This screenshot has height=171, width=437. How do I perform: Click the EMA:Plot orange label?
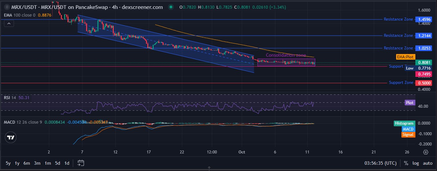coord(406,57)
